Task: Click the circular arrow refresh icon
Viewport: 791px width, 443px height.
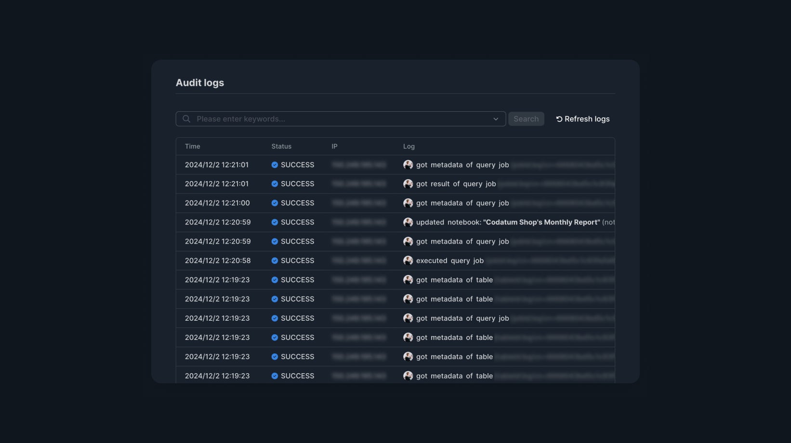Action: point(559,119)
